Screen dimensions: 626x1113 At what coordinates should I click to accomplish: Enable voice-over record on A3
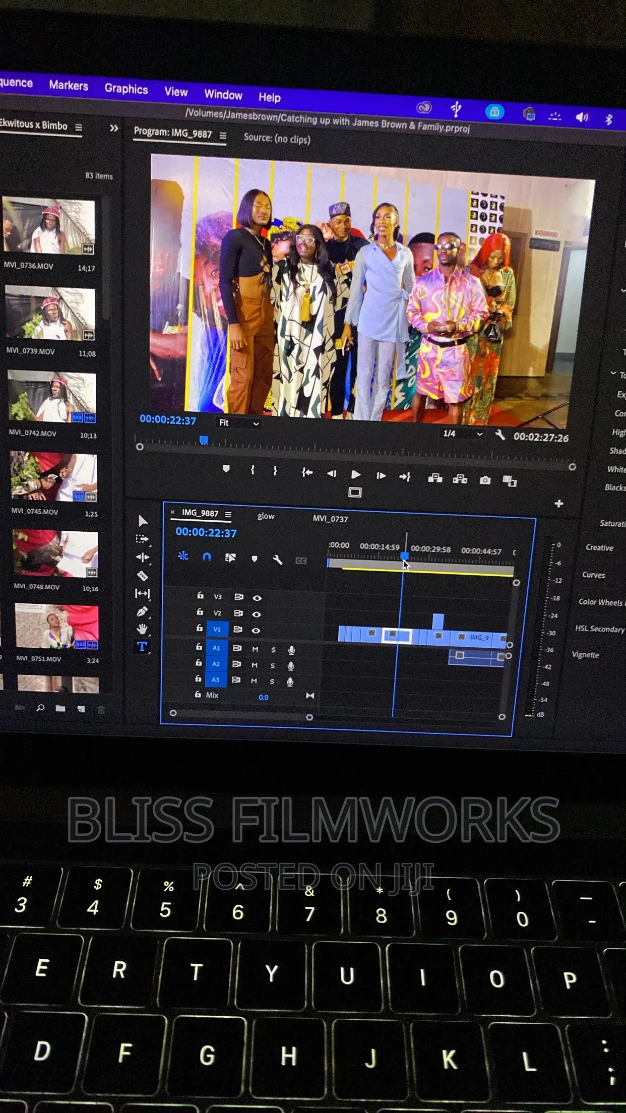(x=290, y=682)
